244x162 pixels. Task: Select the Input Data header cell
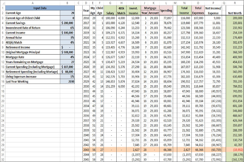(40, 8)
